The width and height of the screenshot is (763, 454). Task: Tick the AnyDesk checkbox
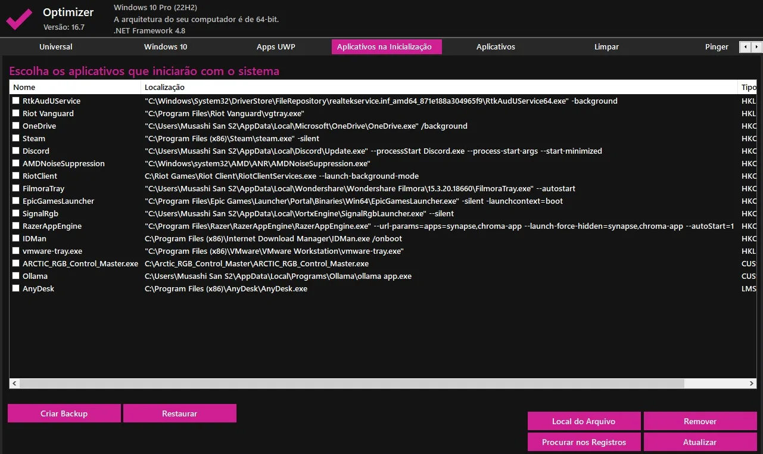(16, 289)
